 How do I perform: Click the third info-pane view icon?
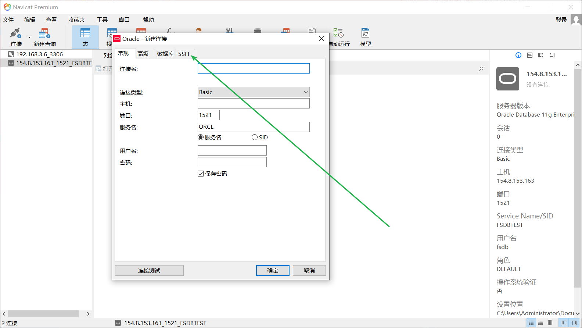click(541, 55)
